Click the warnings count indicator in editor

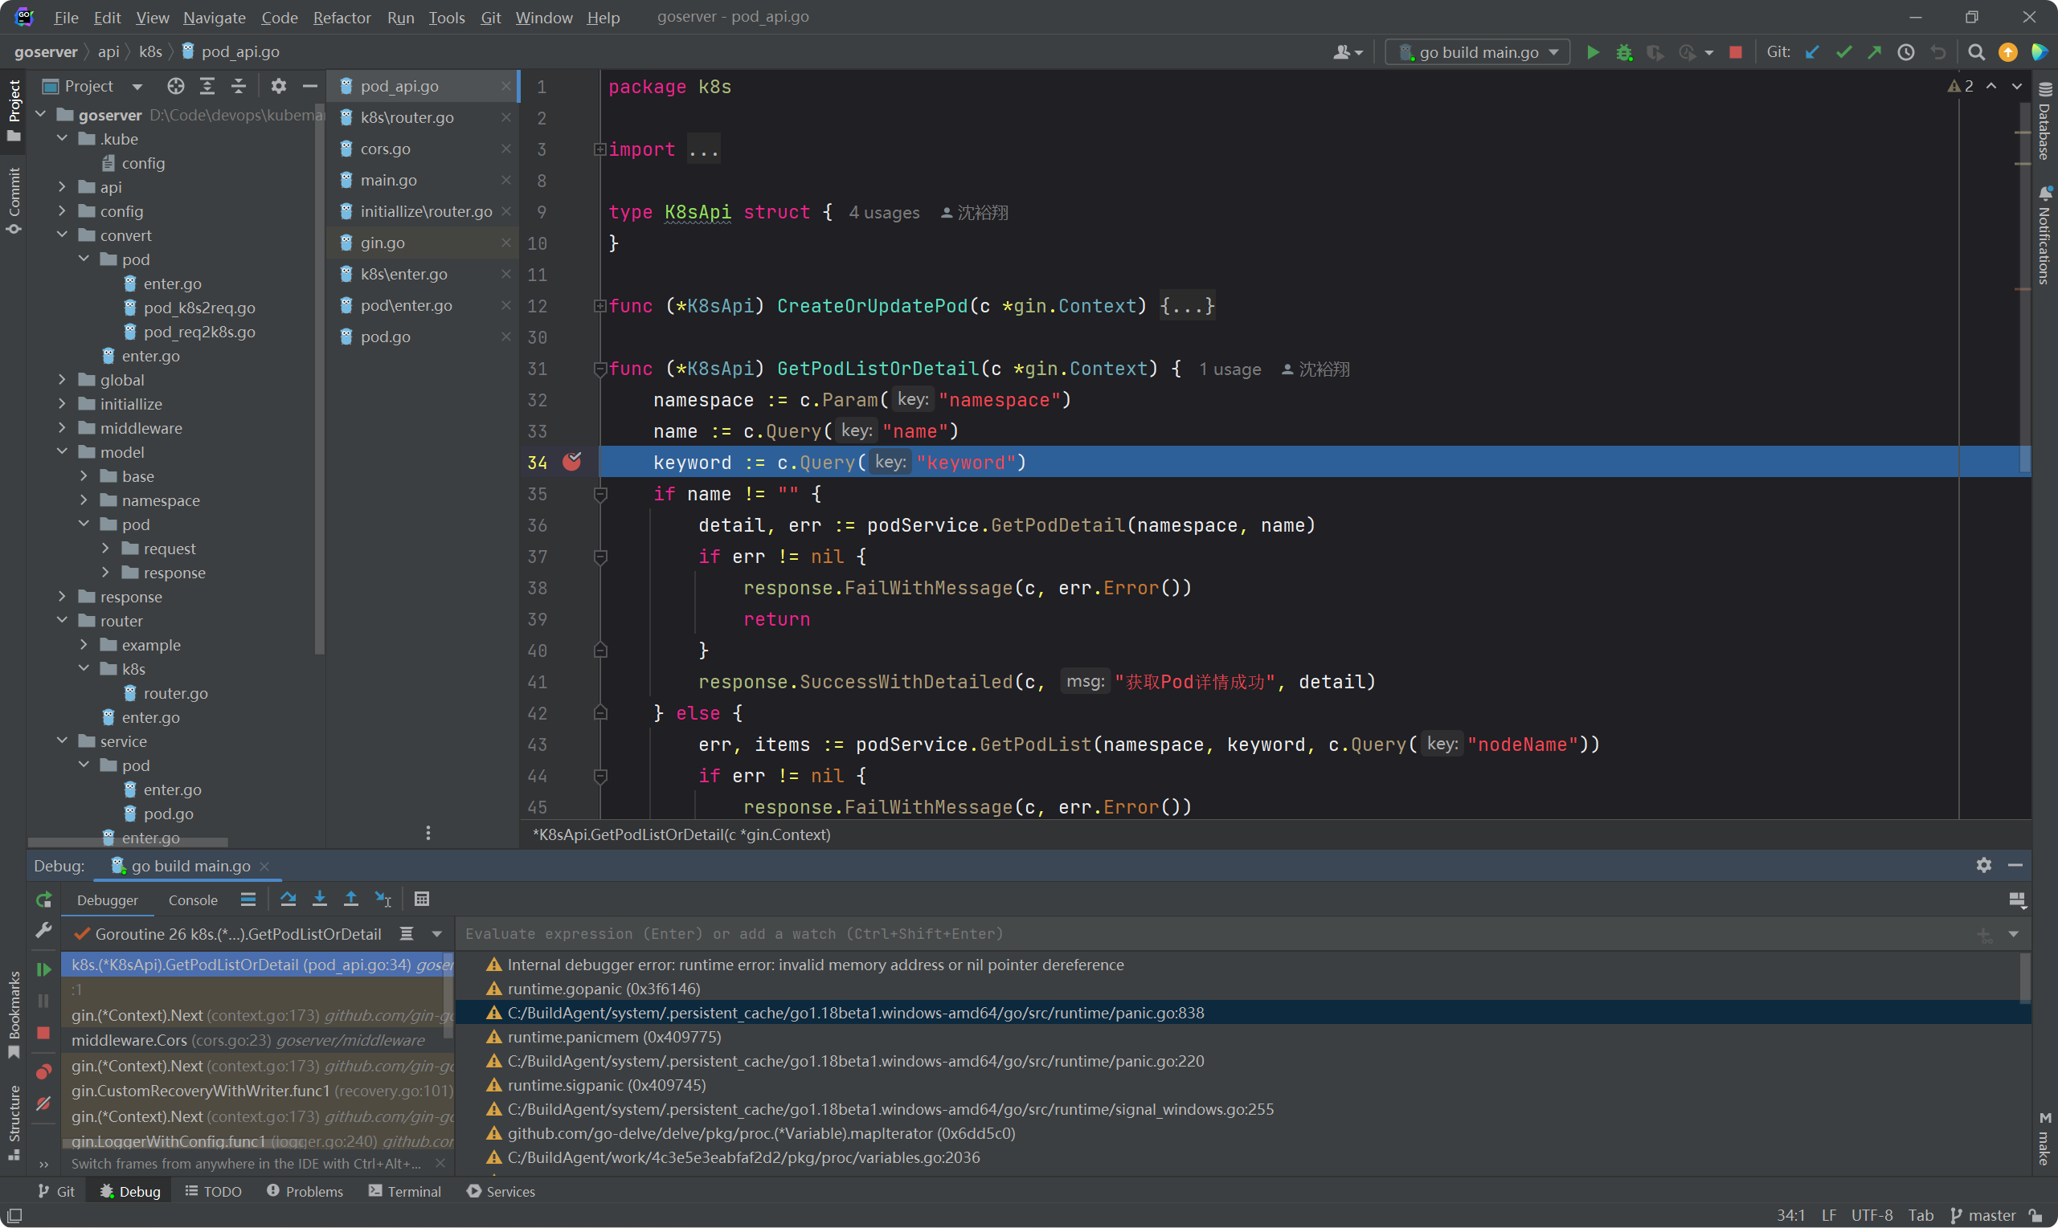1961,86
